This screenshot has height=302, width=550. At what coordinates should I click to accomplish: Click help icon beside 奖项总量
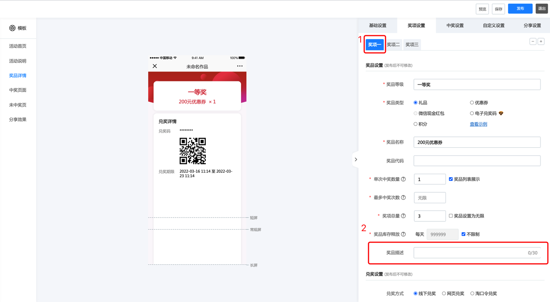point(404,216)
